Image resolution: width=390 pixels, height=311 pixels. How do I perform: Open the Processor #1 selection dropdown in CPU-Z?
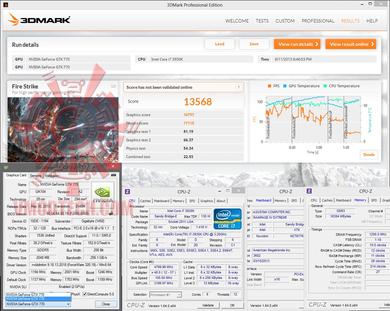[x=166, y=295]
